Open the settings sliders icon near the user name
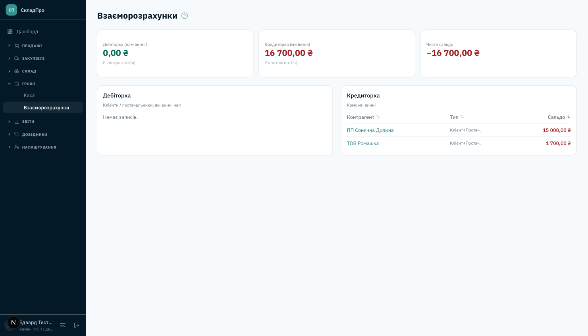This screenshot has height=336, width=588. (x=63, y=325)
